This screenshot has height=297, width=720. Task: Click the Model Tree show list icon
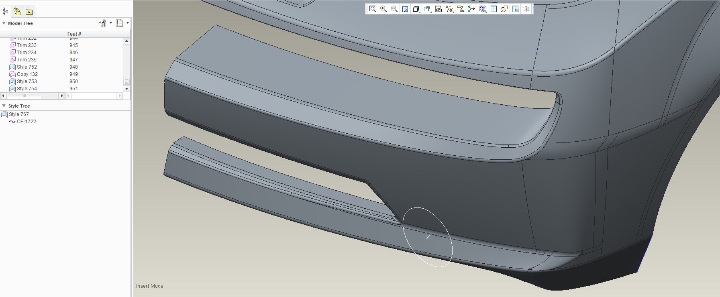(x=119, y=23)
